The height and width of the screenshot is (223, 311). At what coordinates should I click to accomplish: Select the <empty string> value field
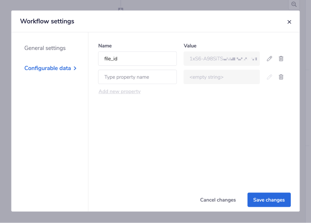(x=222, y=77)
